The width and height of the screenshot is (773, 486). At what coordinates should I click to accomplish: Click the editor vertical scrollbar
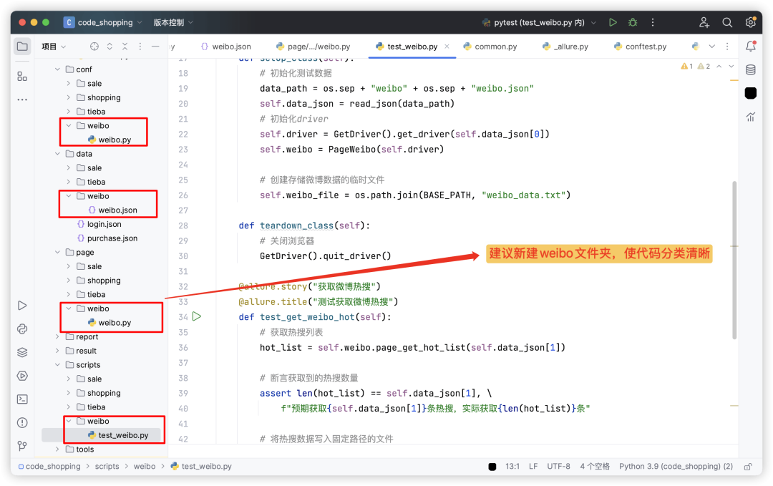[734, 251]
